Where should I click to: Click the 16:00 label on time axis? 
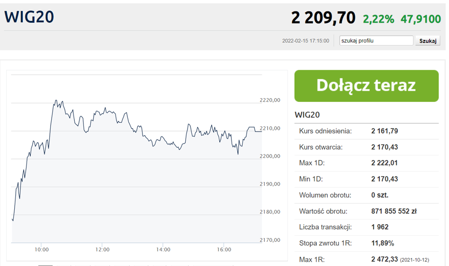[224, 250]
